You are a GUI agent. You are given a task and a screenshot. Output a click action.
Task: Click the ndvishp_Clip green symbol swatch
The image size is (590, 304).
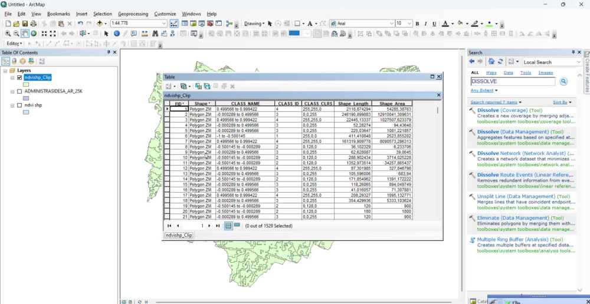click(27, 85)
